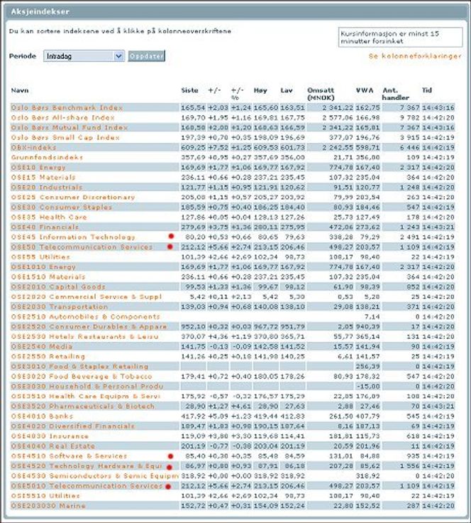Screen dimensions: 471x523
Task: Open the OSE15 Materials index
Action: (x=43, y=178)
